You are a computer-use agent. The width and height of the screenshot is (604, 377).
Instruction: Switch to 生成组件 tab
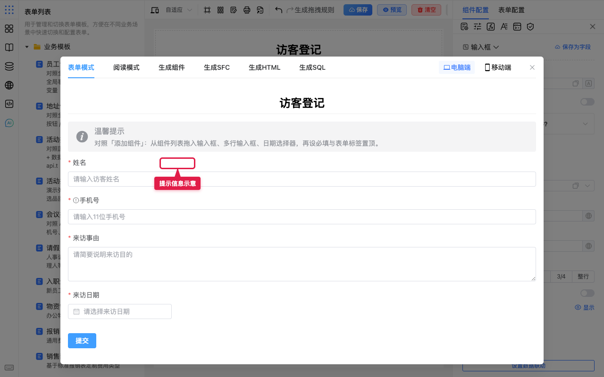pos(172,67)
